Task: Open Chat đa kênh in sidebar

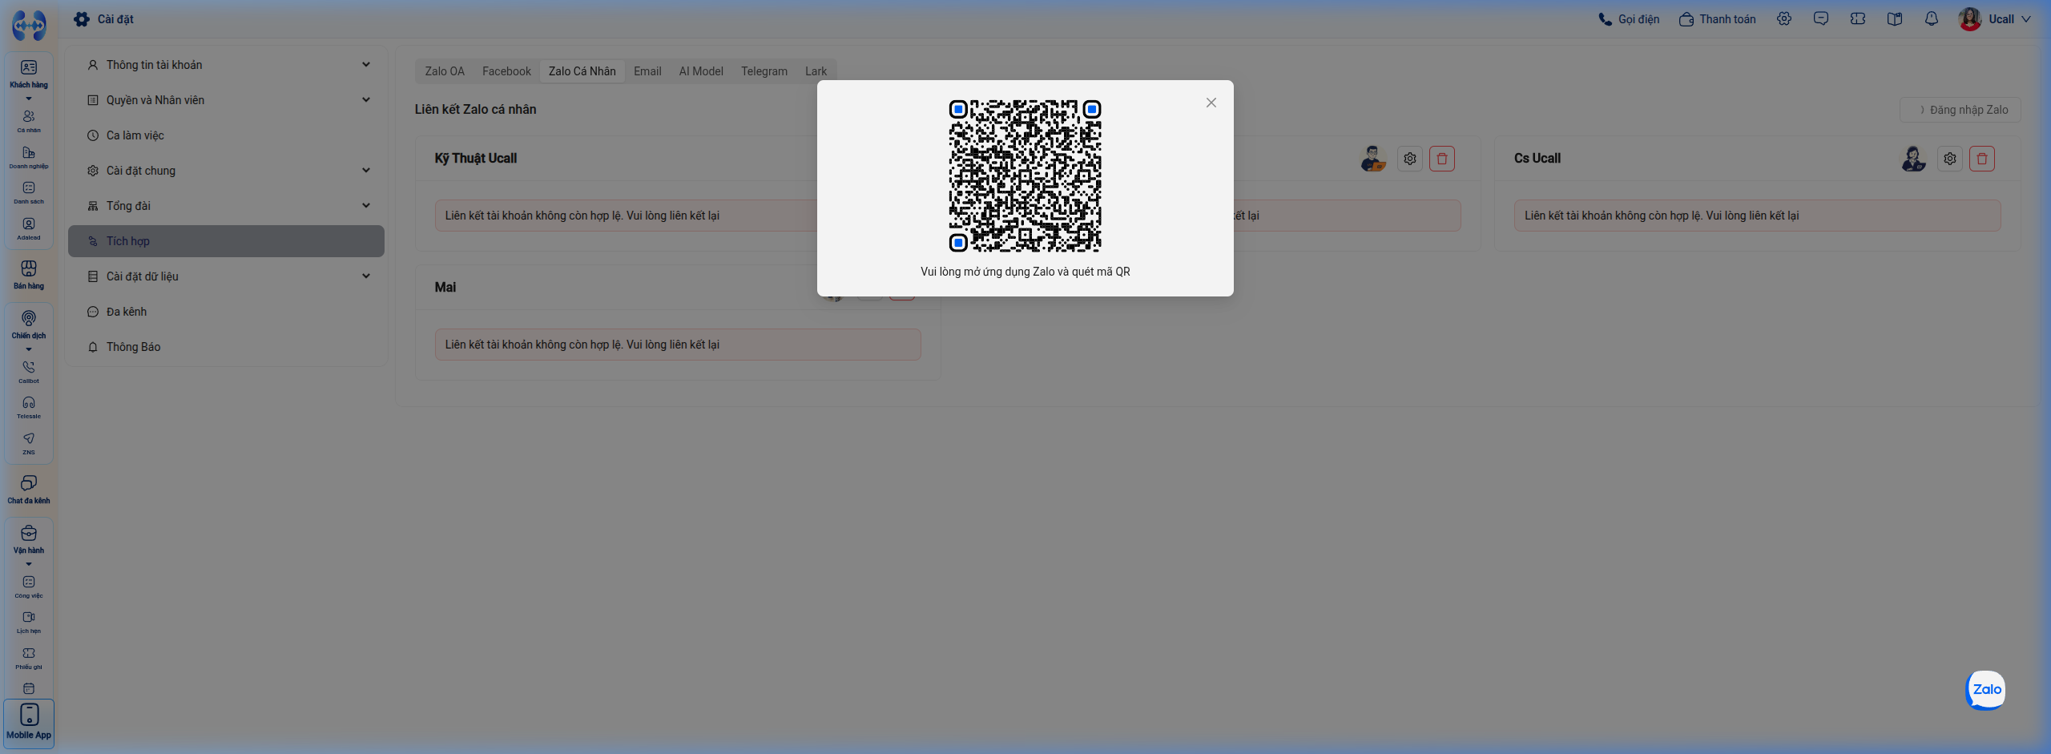Action: tap(29, 489)
